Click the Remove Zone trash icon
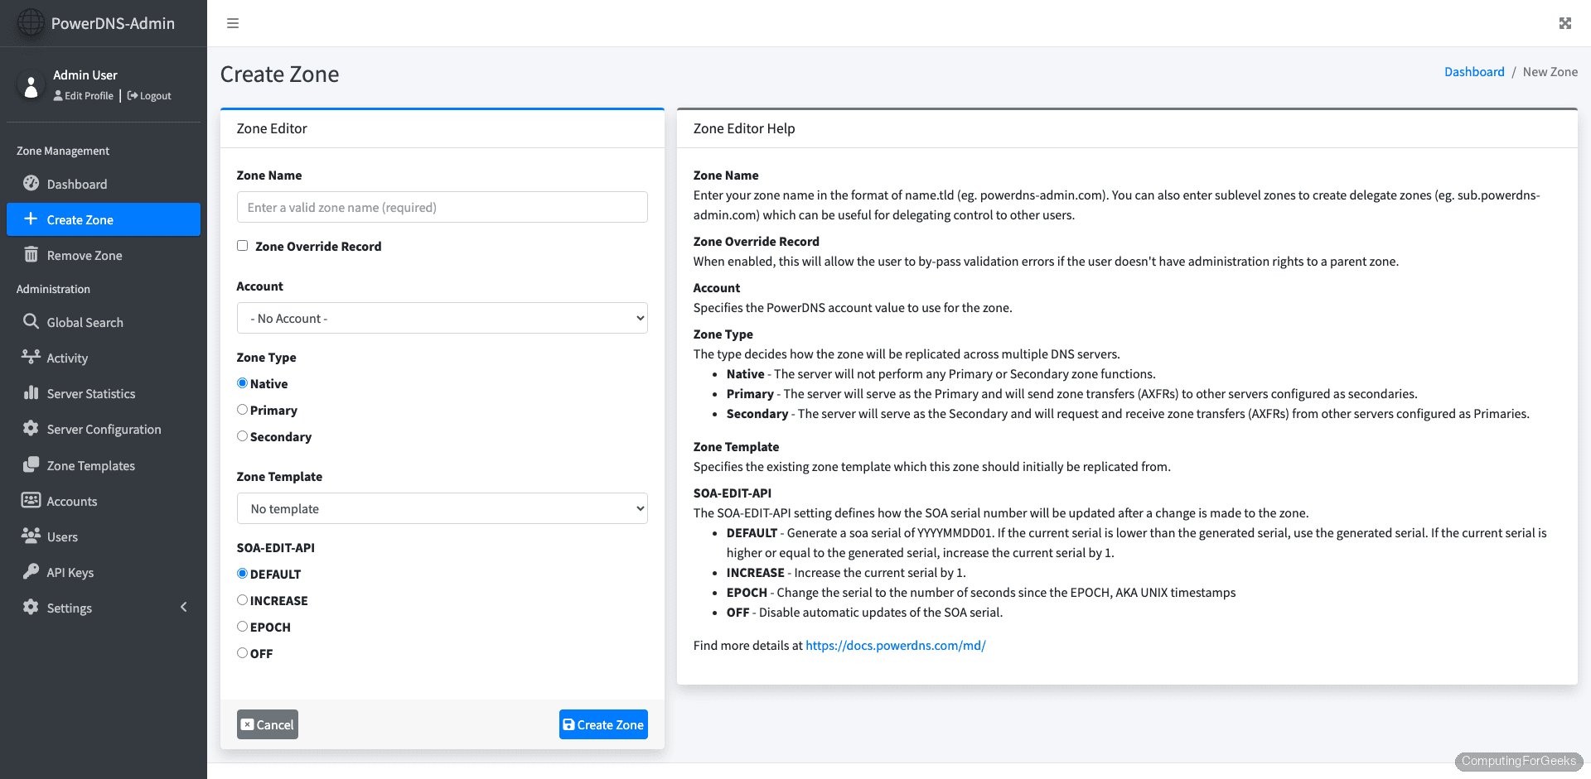The image size is (1591, 779). pos(31,254)
